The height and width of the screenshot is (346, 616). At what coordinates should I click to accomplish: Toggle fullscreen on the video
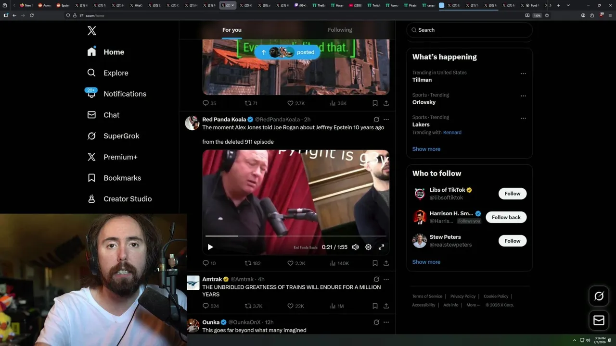click(381, 247)
